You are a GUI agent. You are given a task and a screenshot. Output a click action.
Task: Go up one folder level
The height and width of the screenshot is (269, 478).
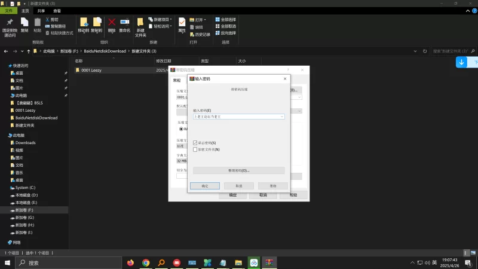pyautogui.click(x=28, y=51)
